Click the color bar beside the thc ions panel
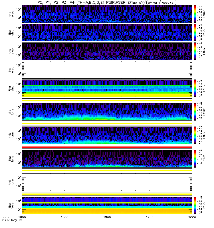214x228 pixels. [x=195, y=159]
